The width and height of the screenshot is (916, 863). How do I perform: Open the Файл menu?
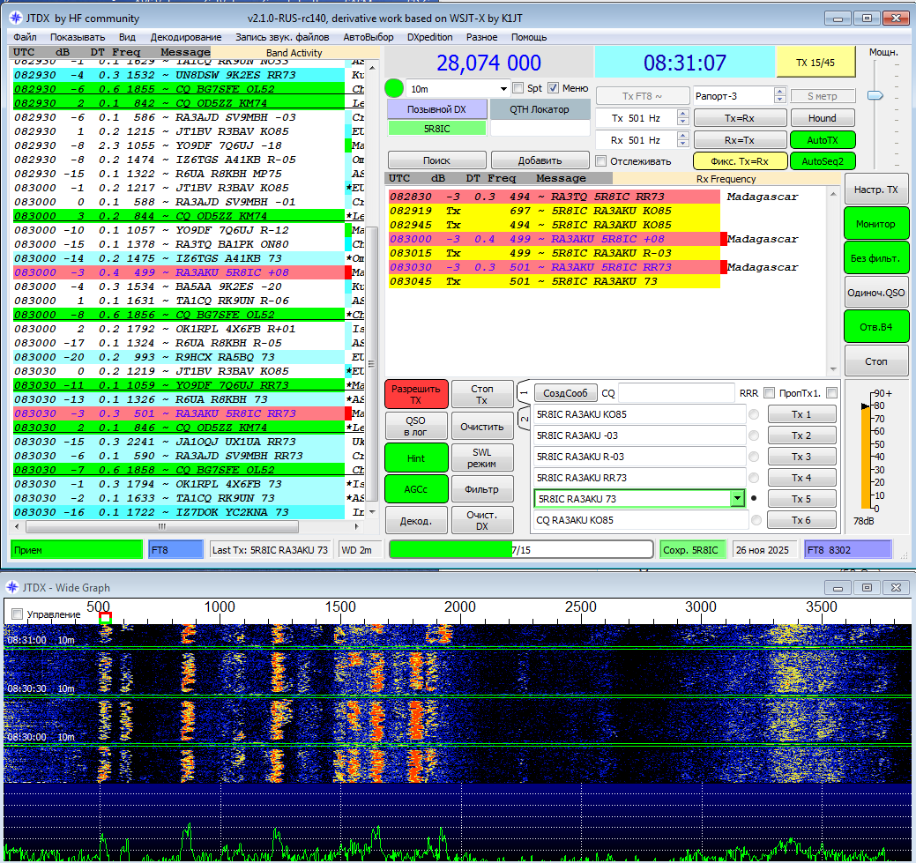tap(25, 37)
